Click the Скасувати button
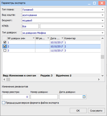Image resolution: width=107 pixels, height=116 pixels. (96, 111)
